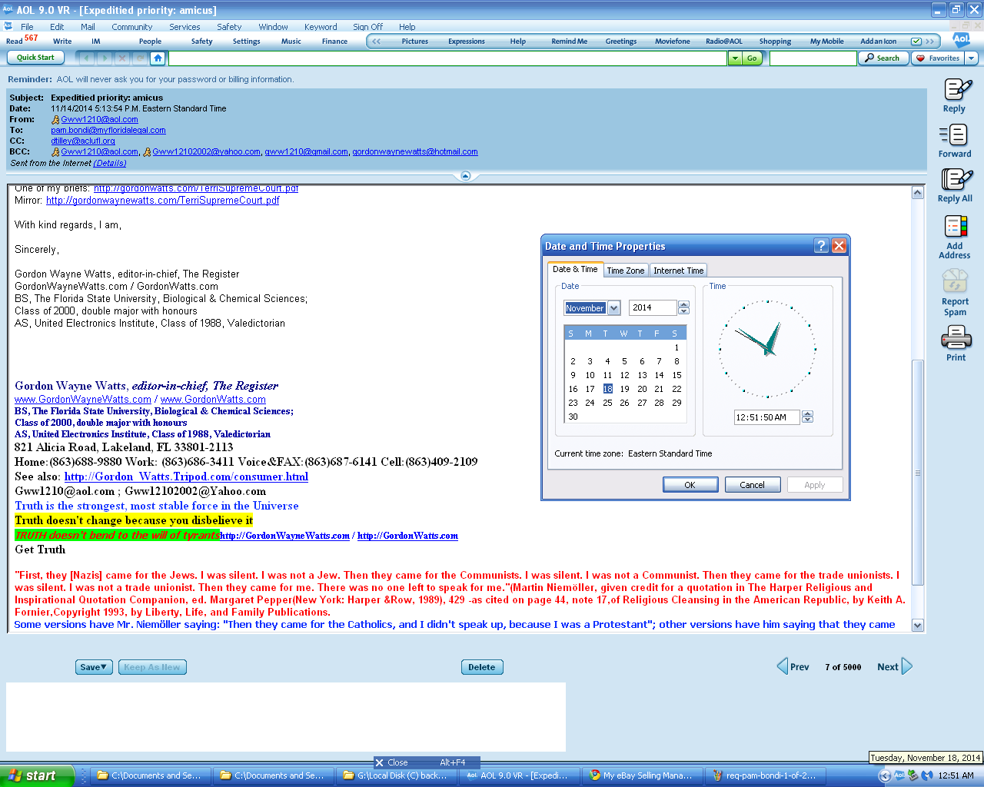The width and height of the screenshot is (984, 787).
Task: Click the Print icon
Action: [x=956, y=337]
